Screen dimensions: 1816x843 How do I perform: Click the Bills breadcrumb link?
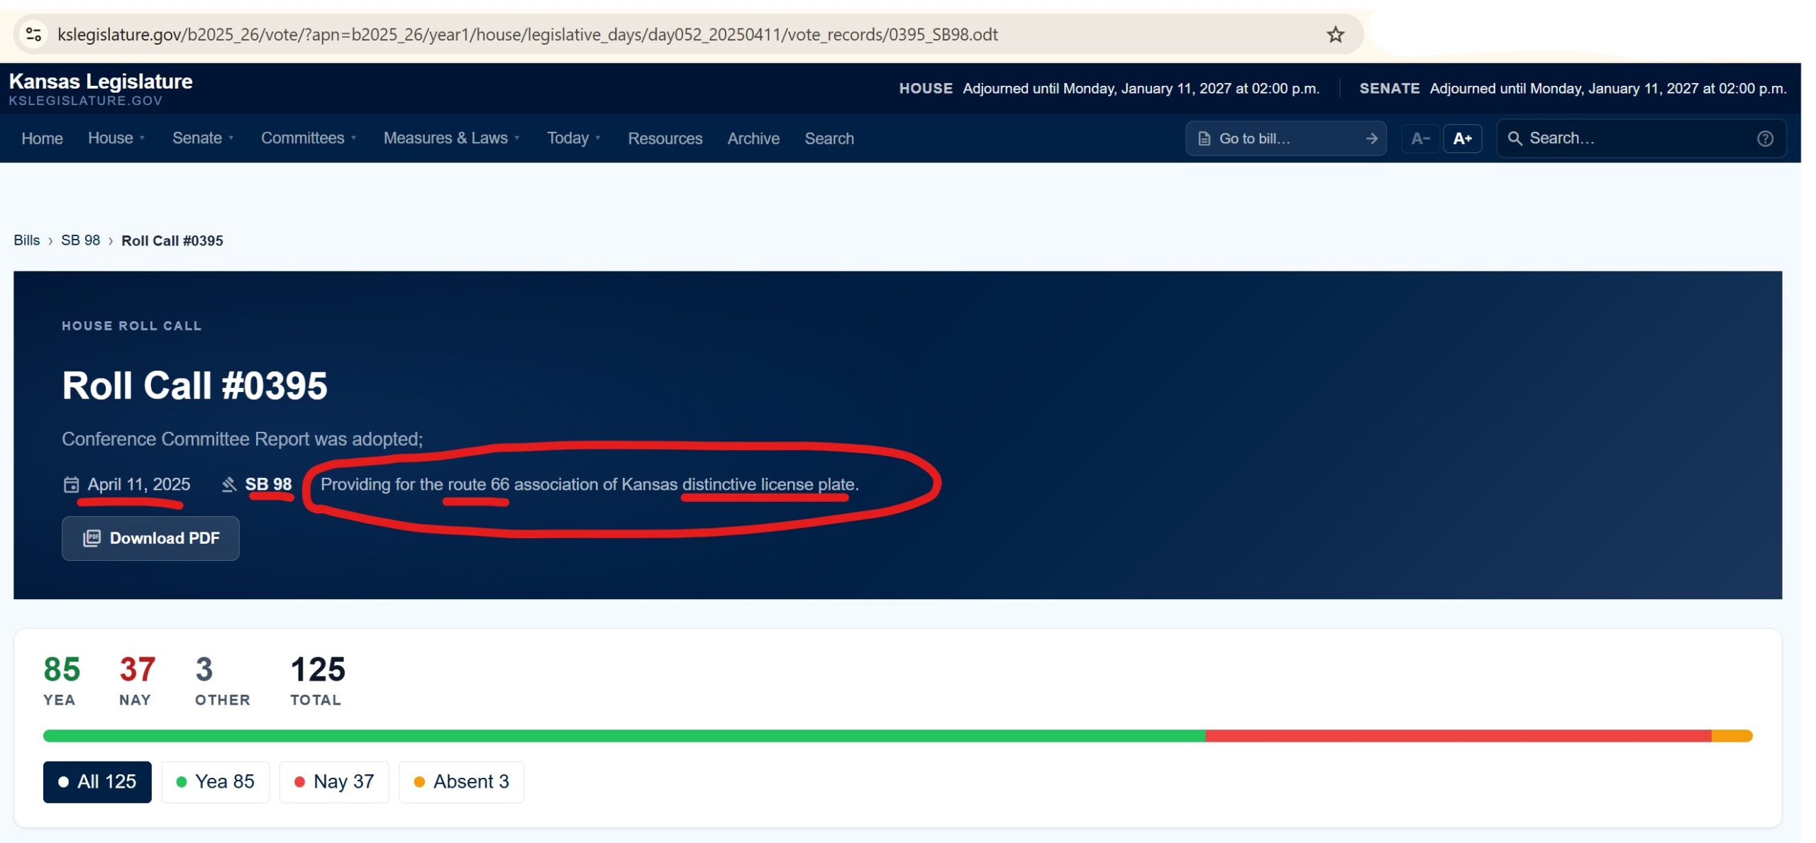tap(27, 240)
